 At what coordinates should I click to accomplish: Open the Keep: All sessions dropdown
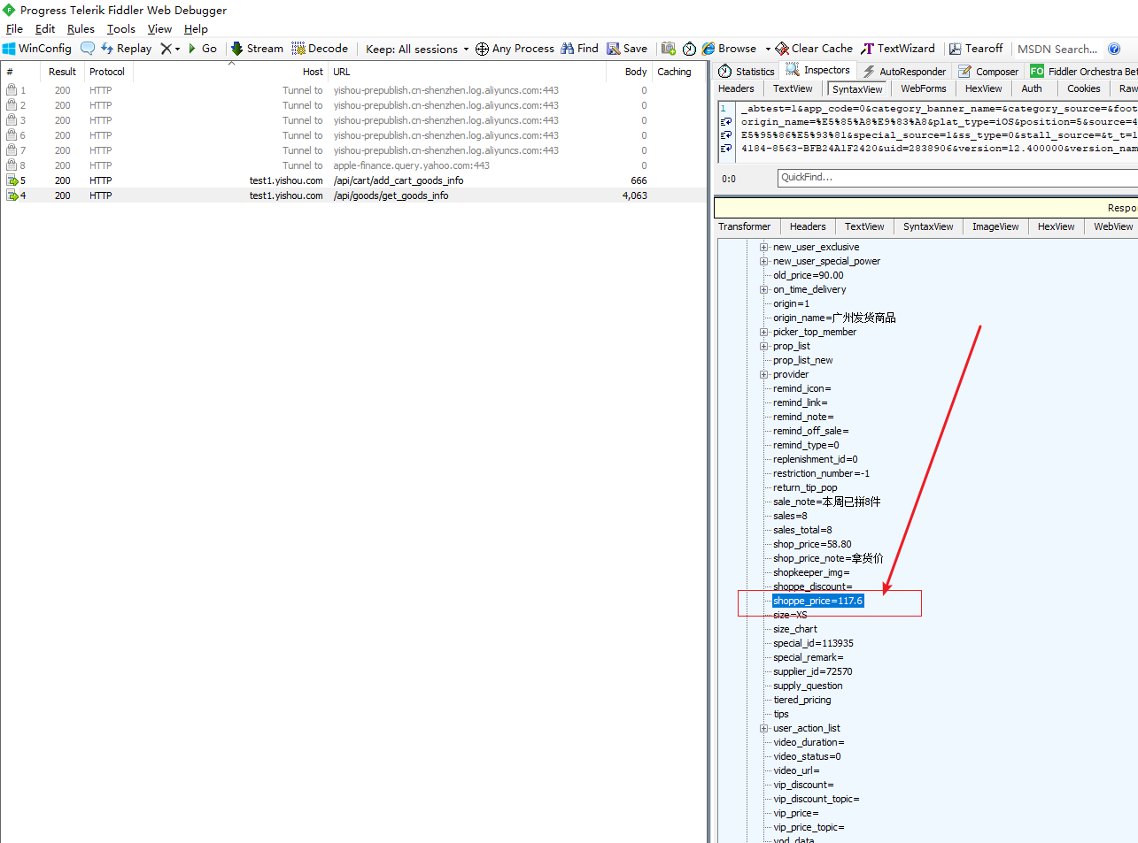click(x=417, y=49)
